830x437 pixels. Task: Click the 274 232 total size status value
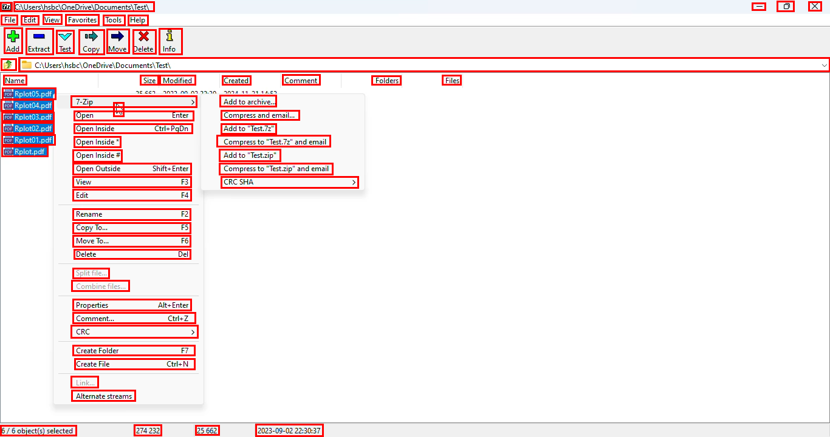click(x=148, y=431)
